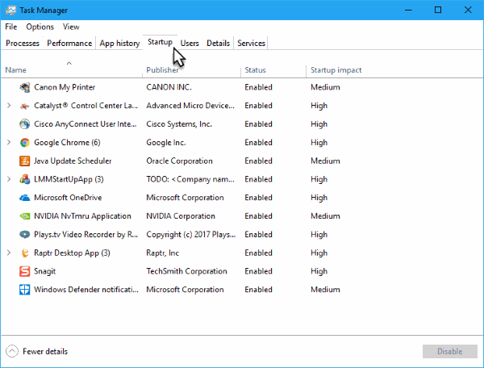
Task: Click the Fewer details label
Action: click(x=45, y=351)
